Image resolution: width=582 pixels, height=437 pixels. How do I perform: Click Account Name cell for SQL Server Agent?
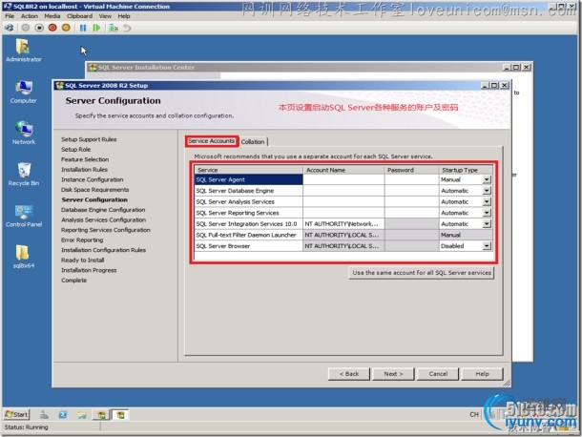(343, 179)
